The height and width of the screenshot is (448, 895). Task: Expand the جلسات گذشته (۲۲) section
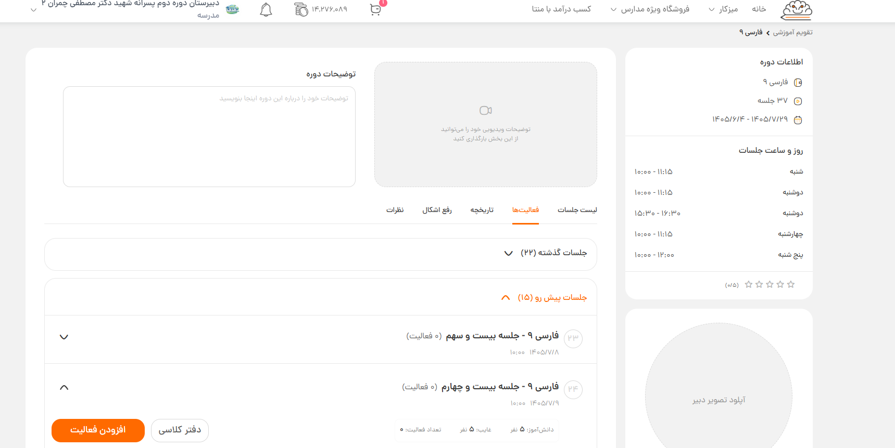pos(321,254)
